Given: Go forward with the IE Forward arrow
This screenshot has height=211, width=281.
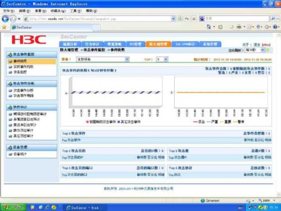Looking at the screenshot, I should [x=13, y=19].
